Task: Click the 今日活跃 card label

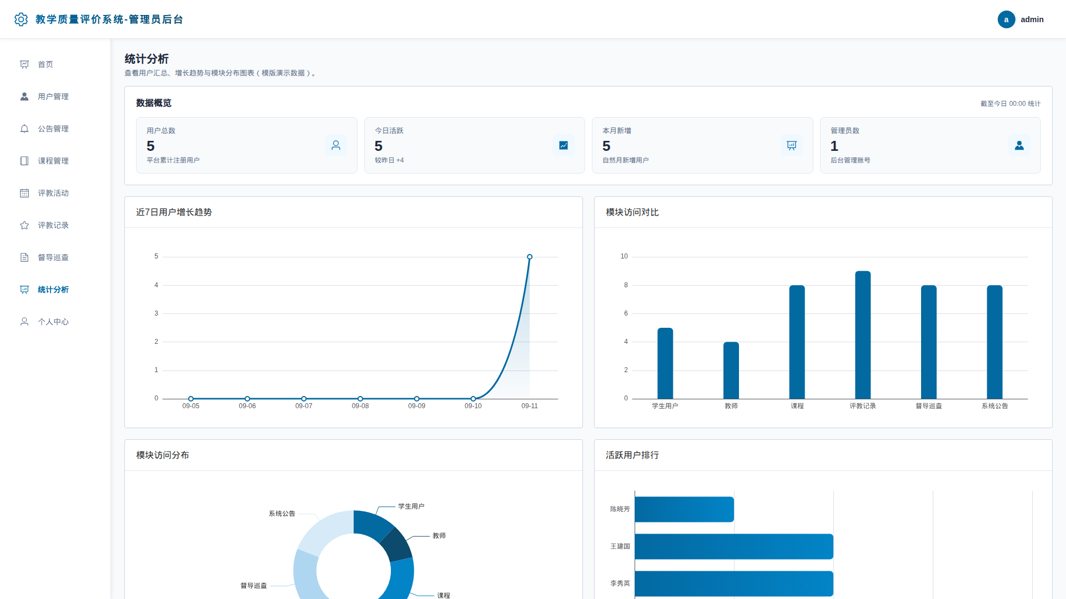Action: click(389, 131)
